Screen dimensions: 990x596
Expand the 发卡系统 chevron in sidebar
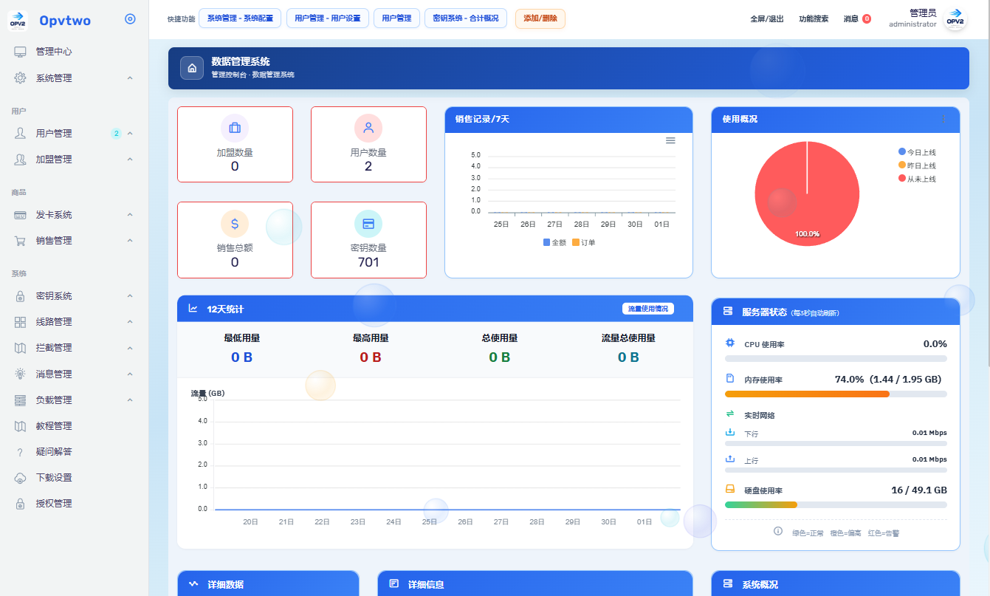click(x=130, y=215)
